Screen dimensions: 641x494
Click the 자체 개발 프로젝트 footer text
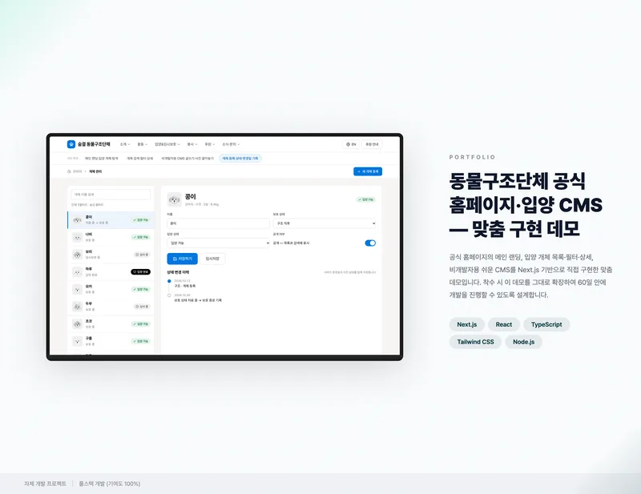45,484
